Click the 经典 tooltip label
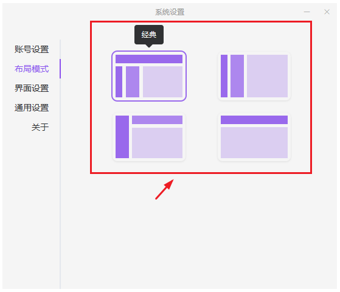Image resolution: width=340 pixels, height=292 pixels. (149, 35)
